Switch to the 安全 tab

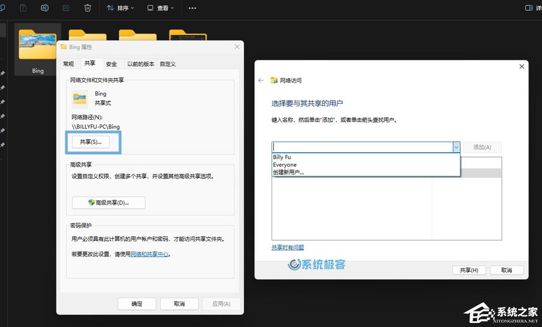[113, 64]
